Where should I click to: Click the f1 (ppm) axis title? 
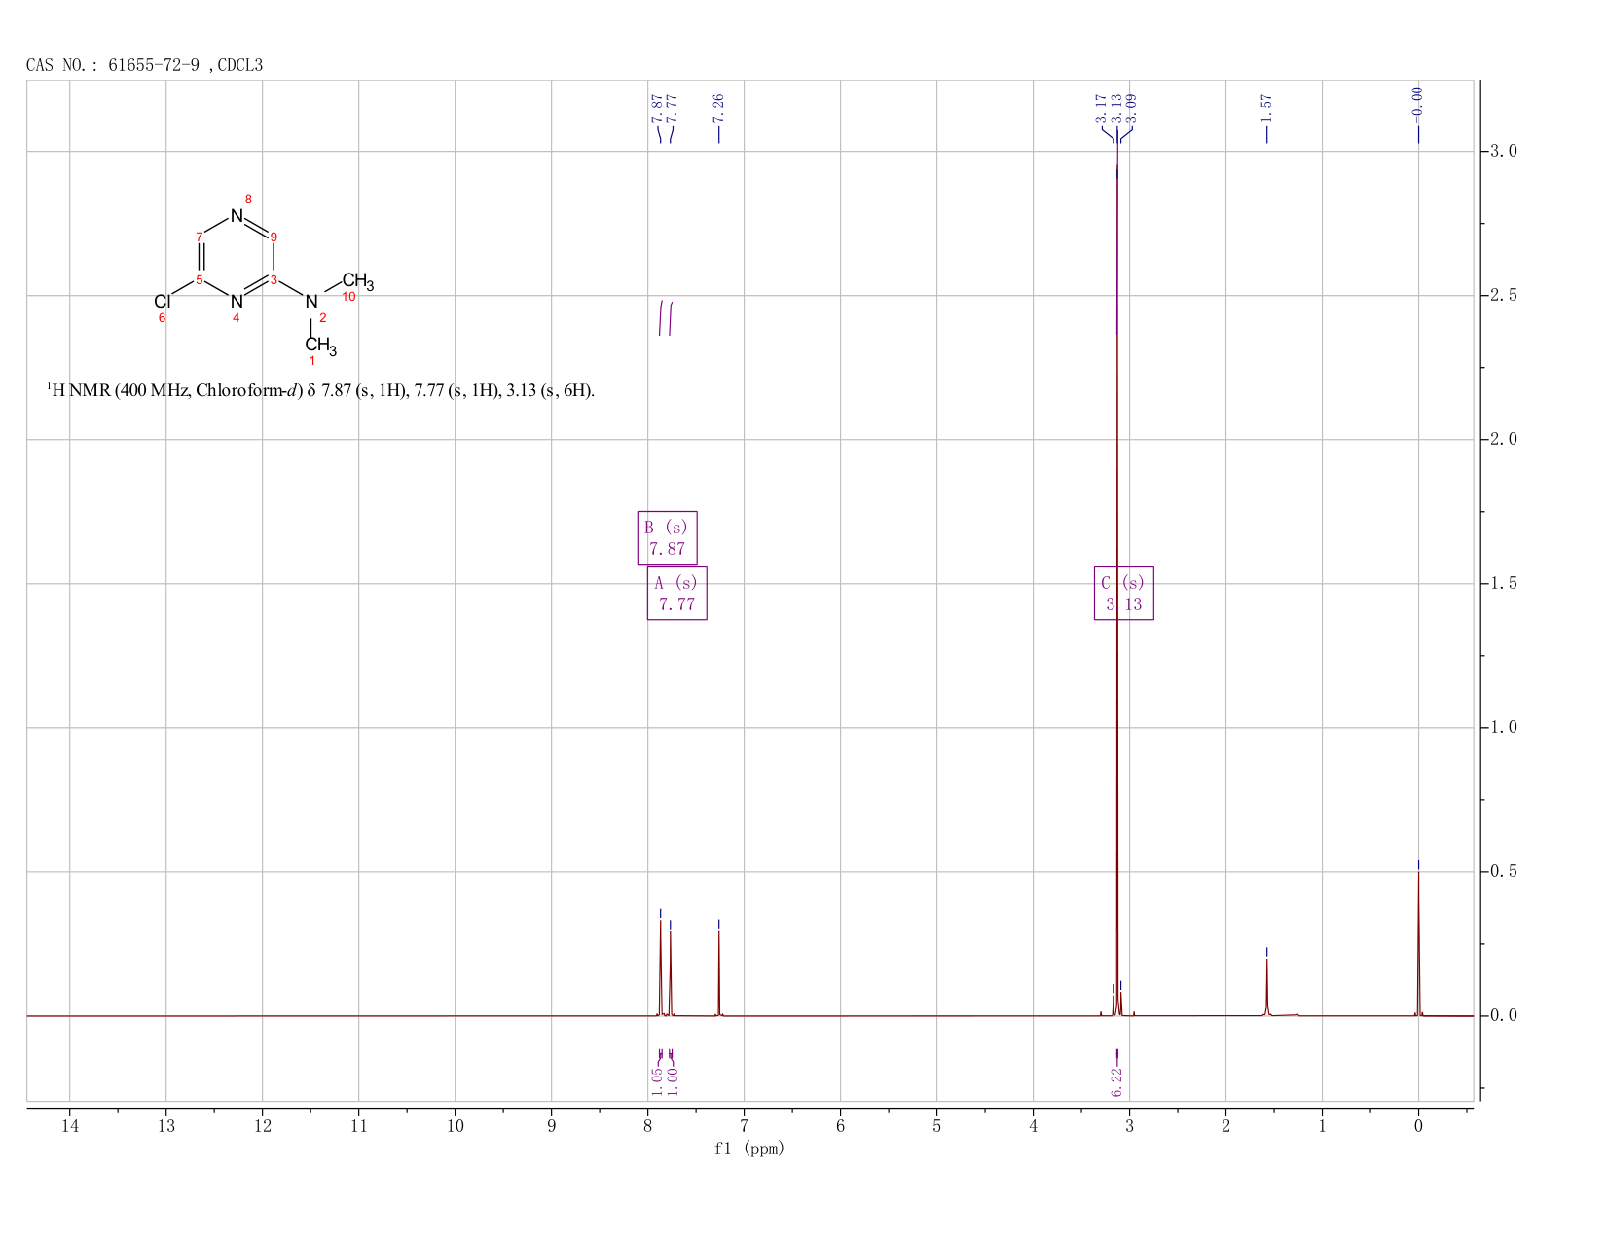pos(749,1149)
